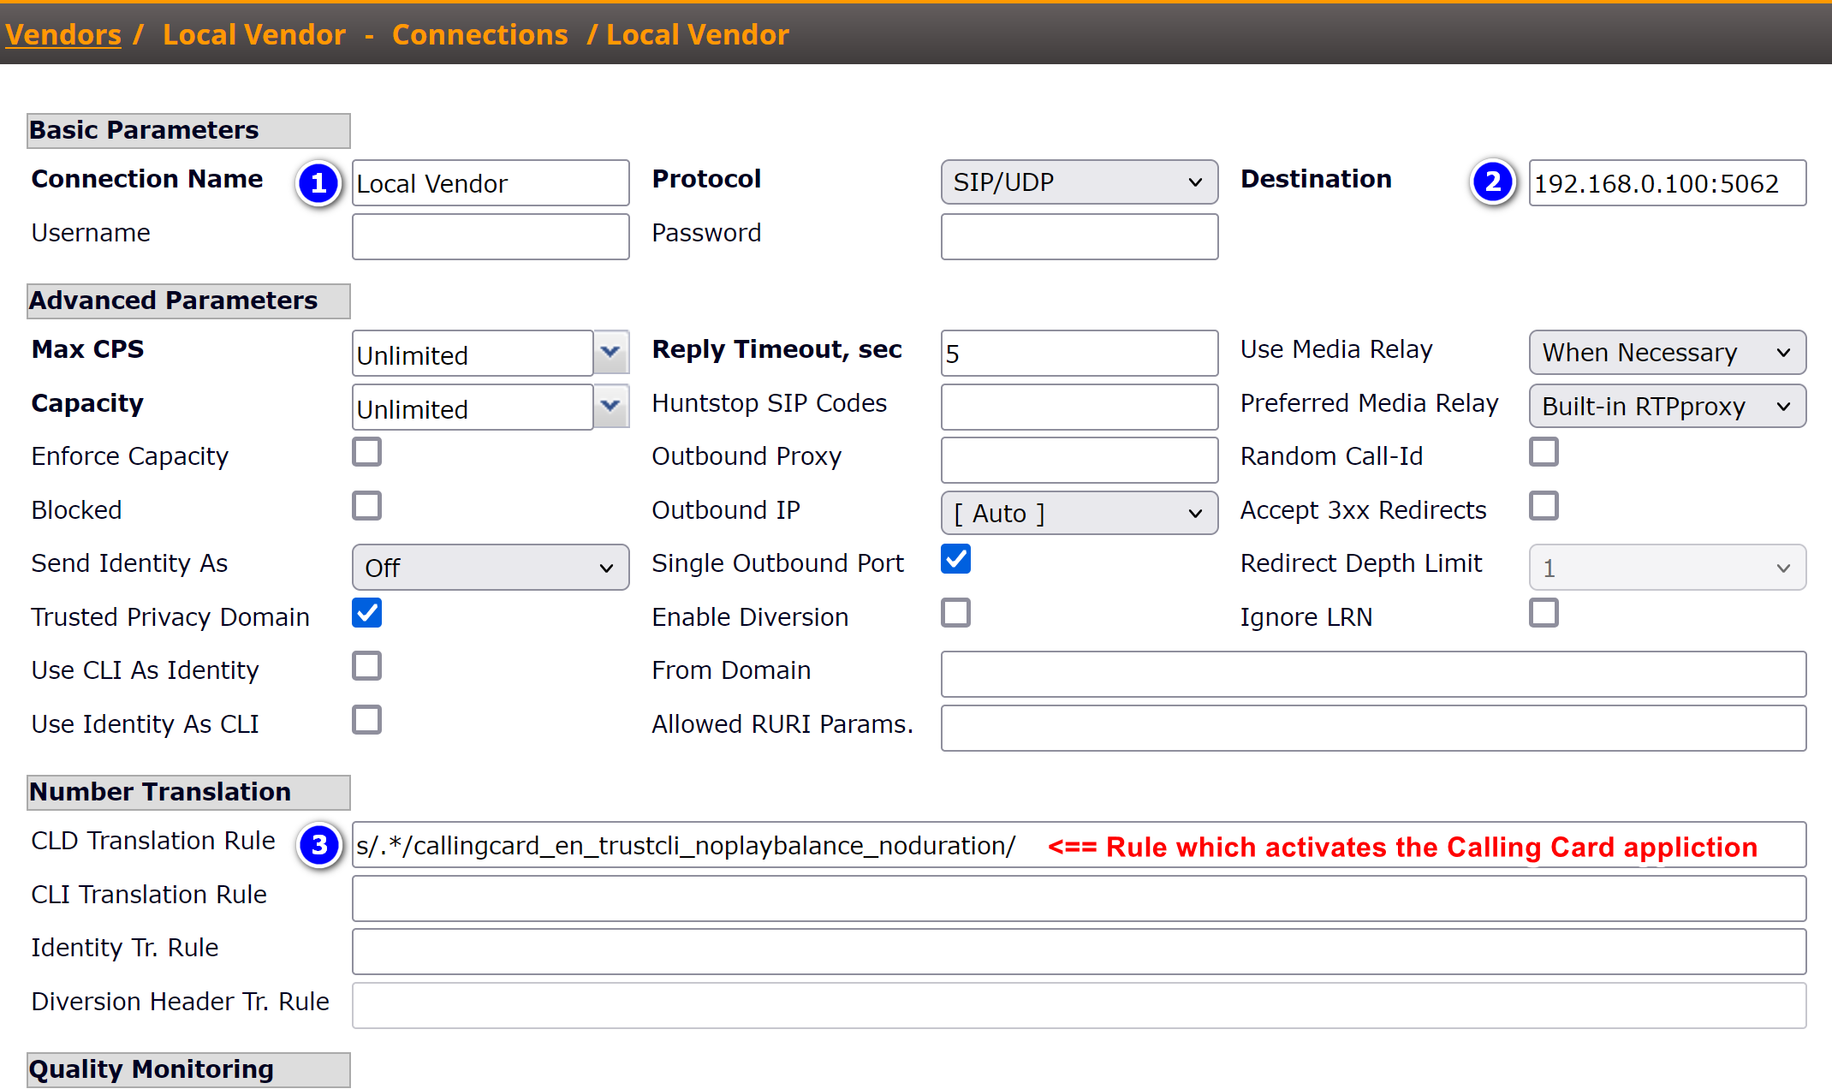Click the Destination address input field
This screenshot has width=1832, height=1089.
point(1667,183)
